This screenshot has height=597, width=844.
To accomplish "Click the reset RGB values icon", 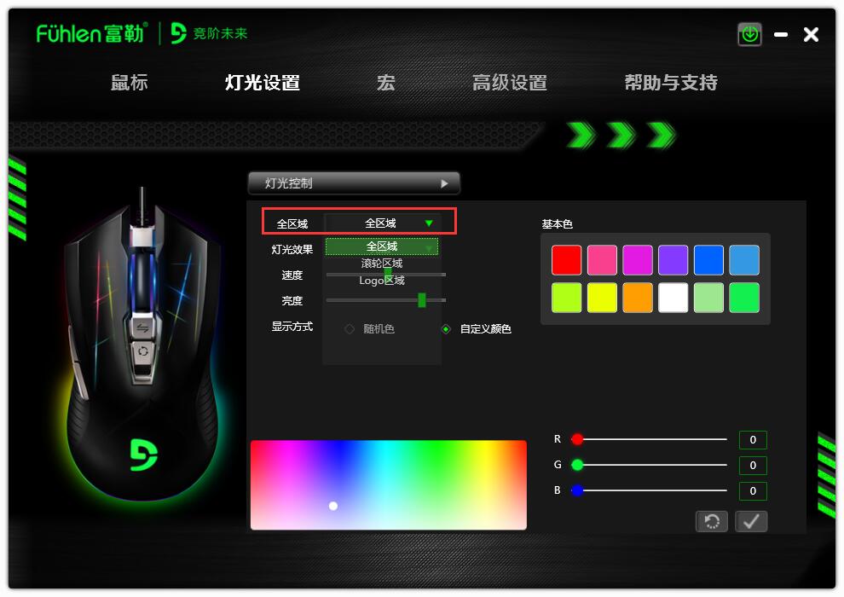I will (x=711, y=521).
